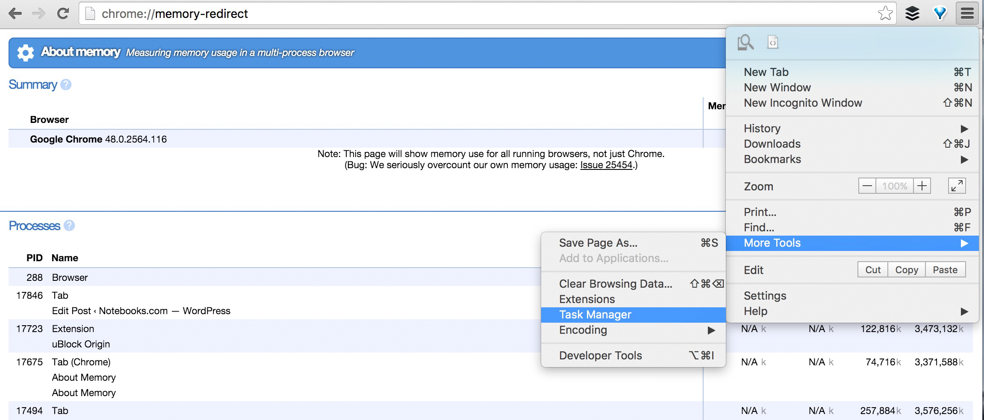The image size is (984, 420).
Task: Expand the History submenu
Action: coord(852,128)
